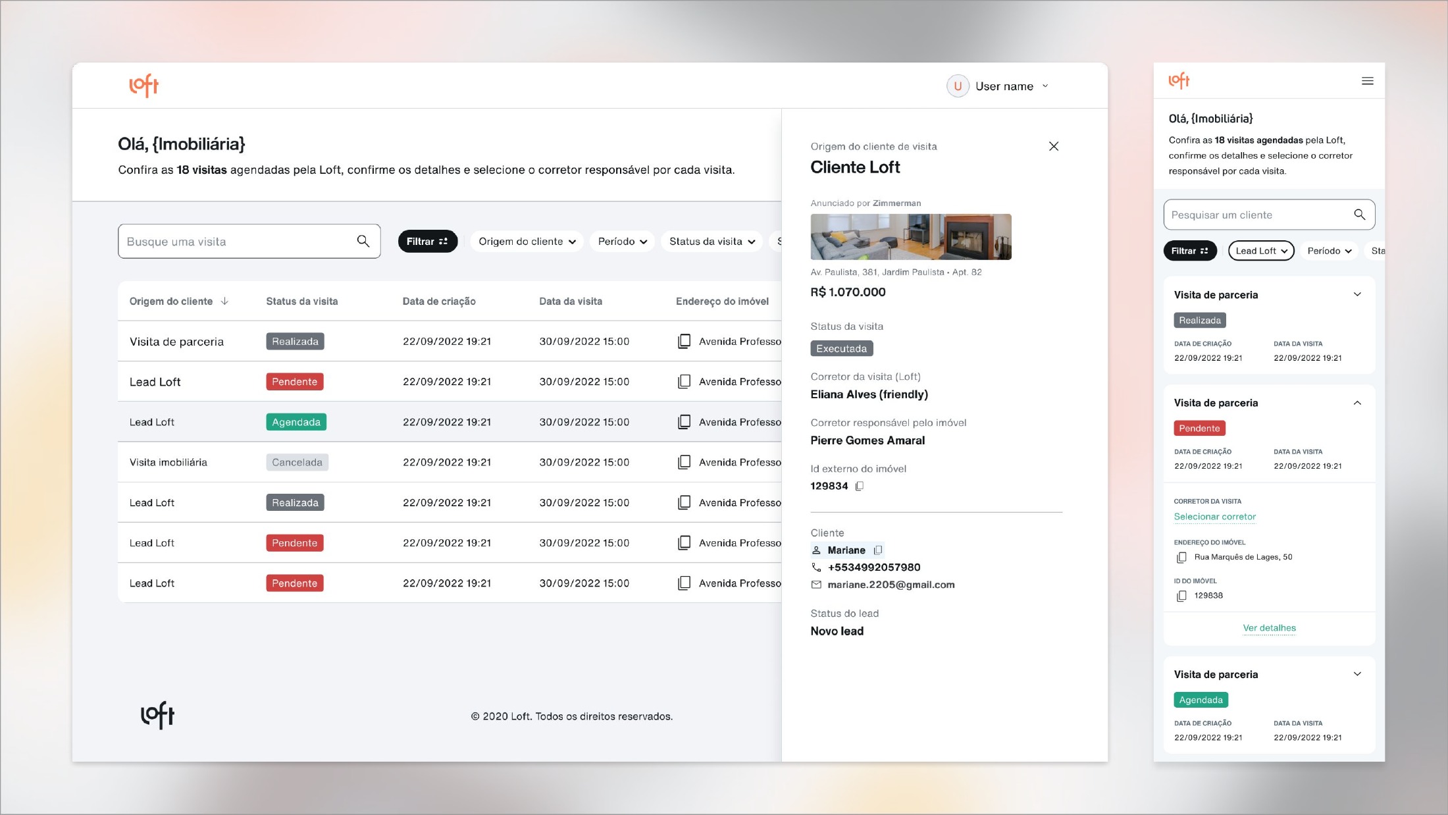The width and height of the screenshot is (1448, 815).
Task: Click the Loft logo in desktop footer
Action: 157,715
